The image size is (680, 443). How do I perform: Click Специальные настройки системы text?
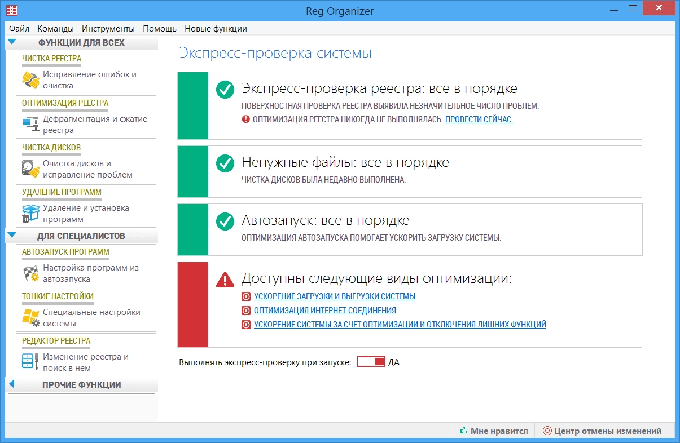coord(91,318)
